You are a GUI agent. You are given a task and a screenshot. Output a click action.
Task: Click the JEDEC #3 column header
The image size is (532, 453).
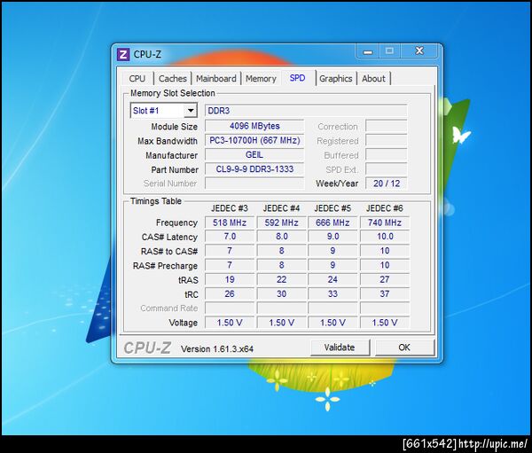pos(230,208)
